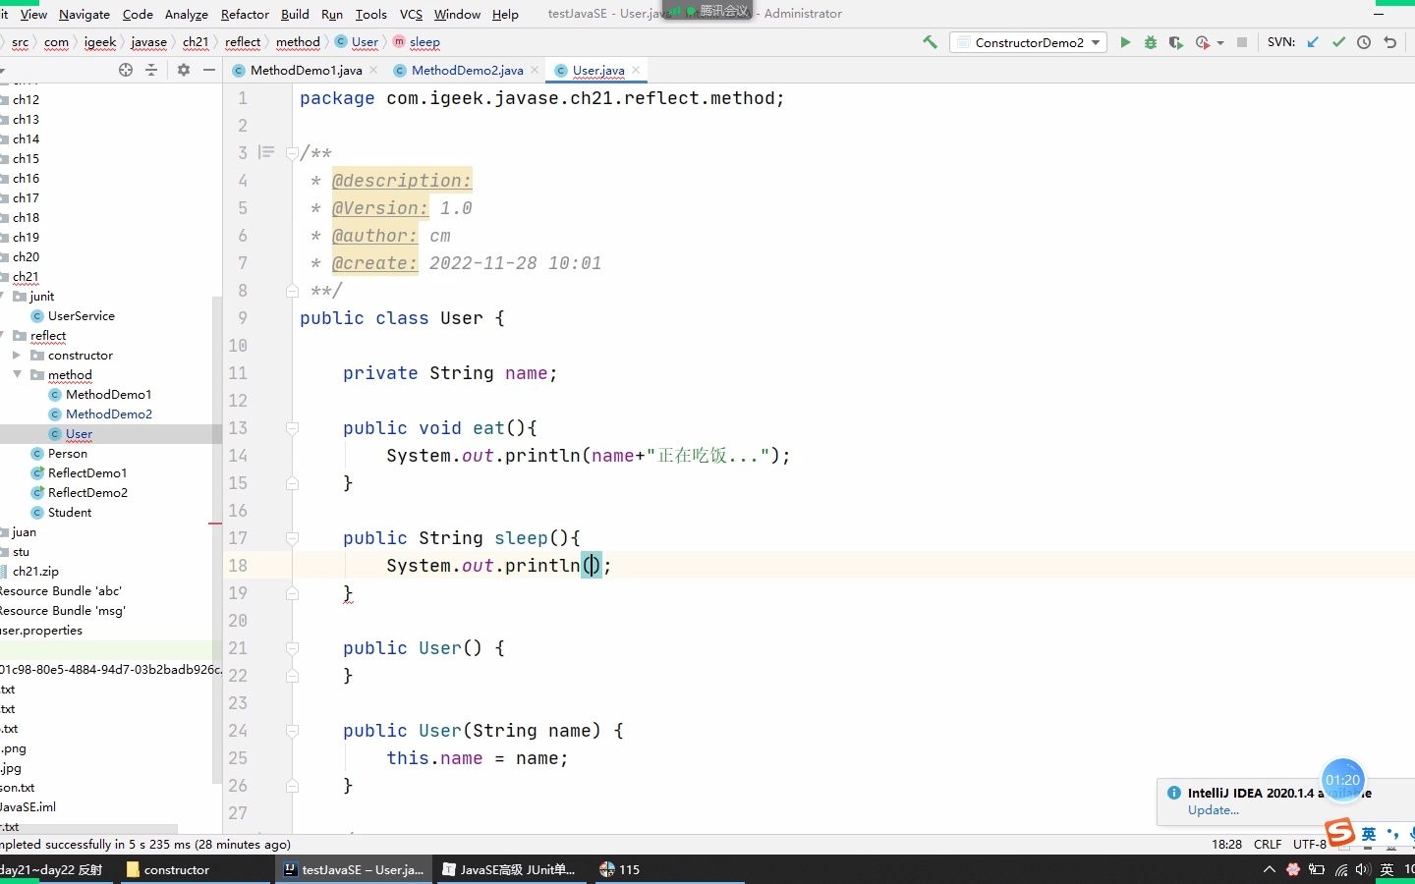The image size is (1415, 884).
Task: Close the MethodDemo2.java editor tab
Action: (x=535, y=70)
